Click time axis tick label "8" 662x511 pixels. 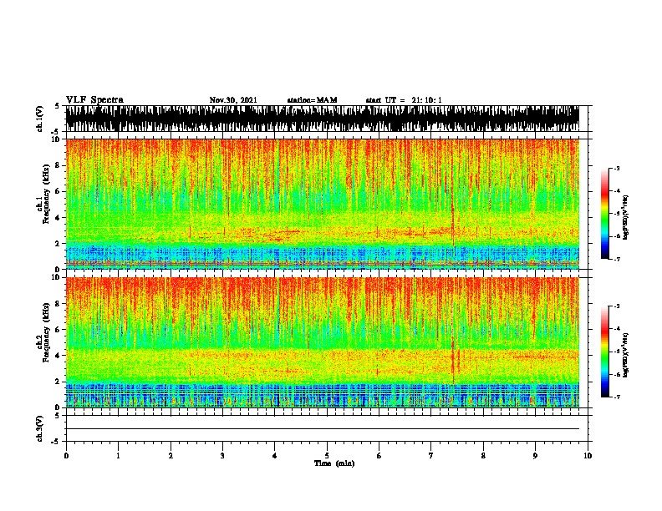[483, 456]
